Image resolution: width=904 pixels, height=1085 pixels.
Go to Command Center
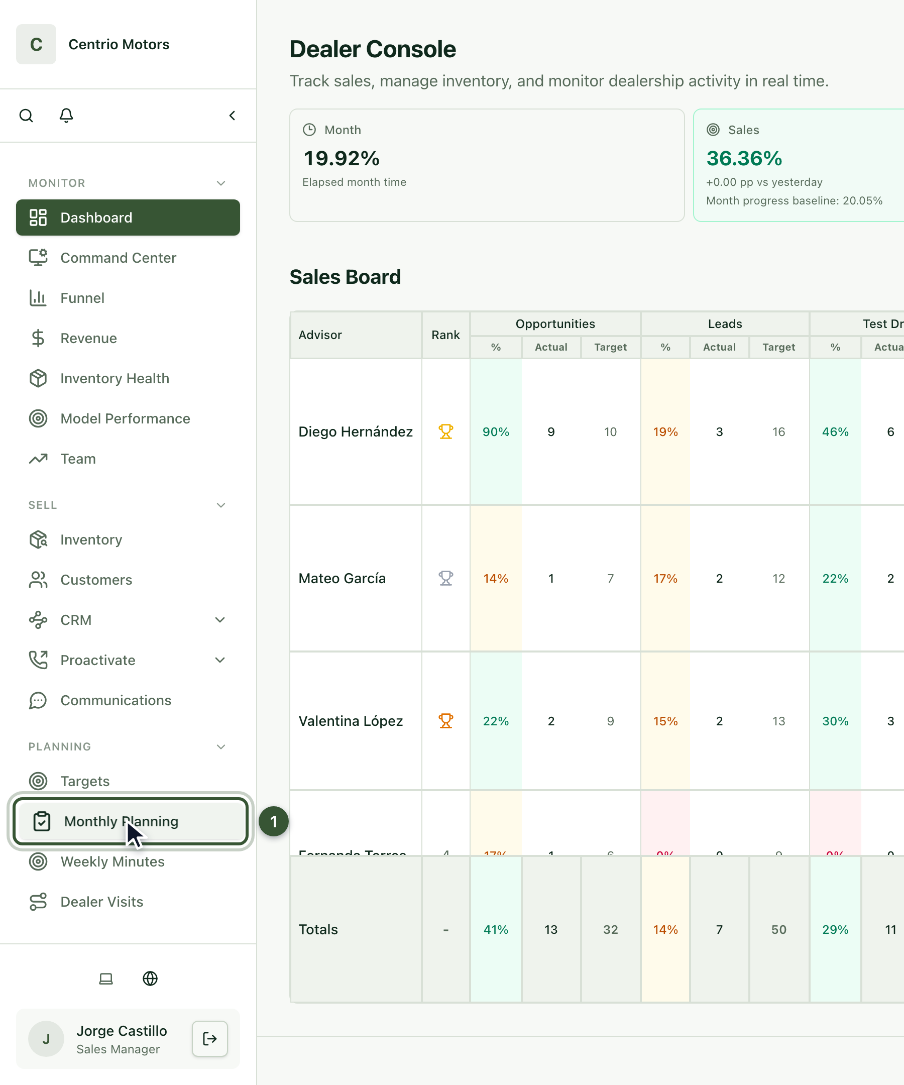tap(128, 258)
